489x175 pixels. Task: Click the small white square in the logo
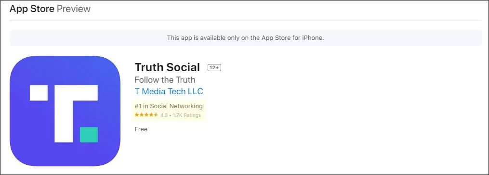pos(39,93)
